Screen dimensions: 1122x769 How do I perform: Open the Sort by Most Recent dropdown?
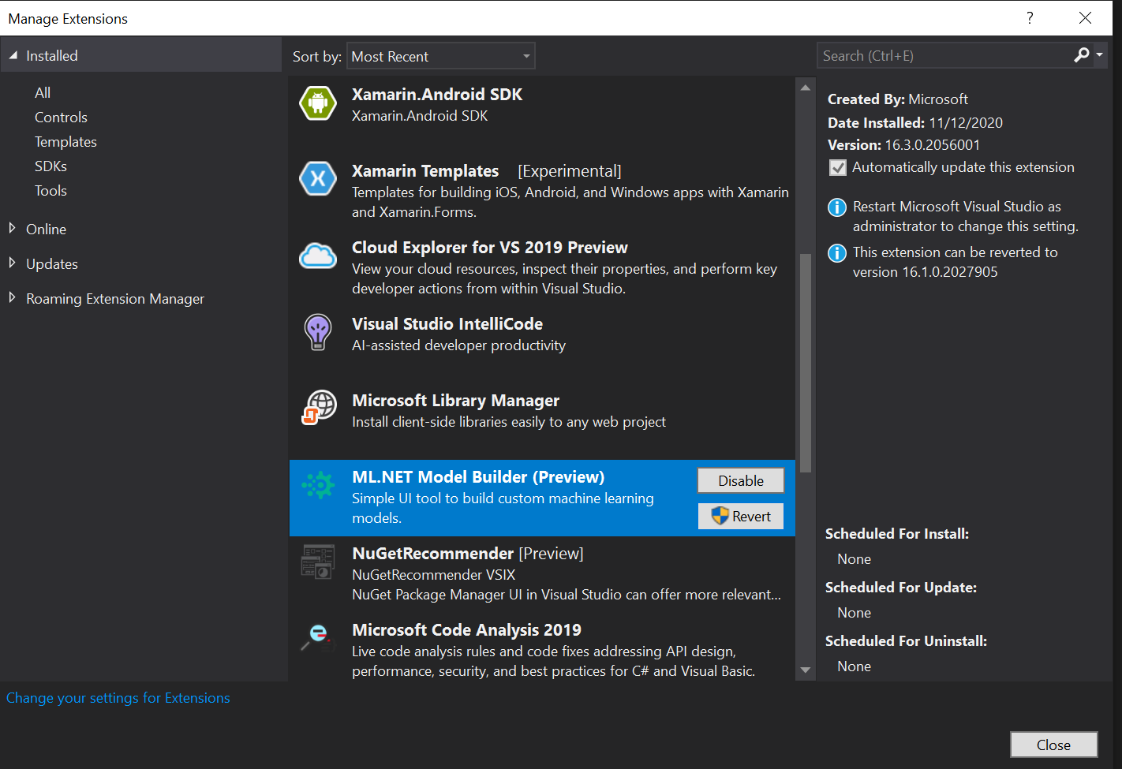[440, 55]
